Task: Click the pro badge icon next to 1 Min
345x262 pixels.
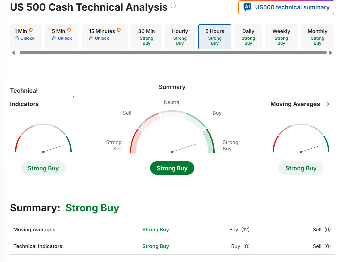Action: coord(31,31)
